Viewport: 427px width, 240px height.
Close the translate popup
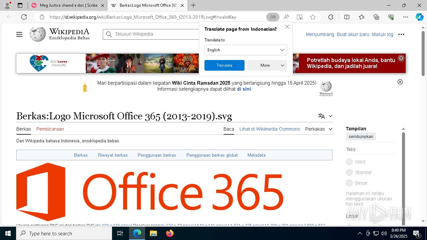[x=287, y=27]
